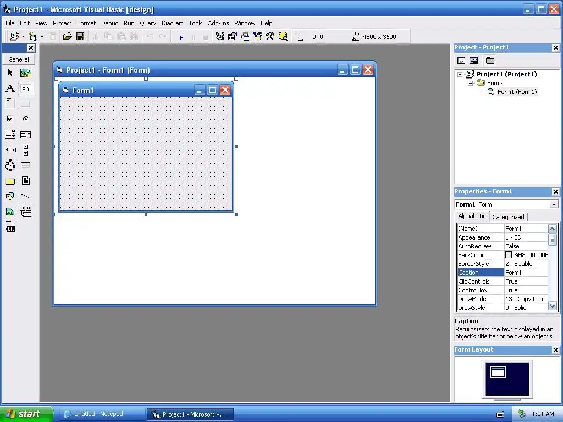Open the Project Explorer toolbar icon
Viewport: 563px width, 422px height.
220,37
